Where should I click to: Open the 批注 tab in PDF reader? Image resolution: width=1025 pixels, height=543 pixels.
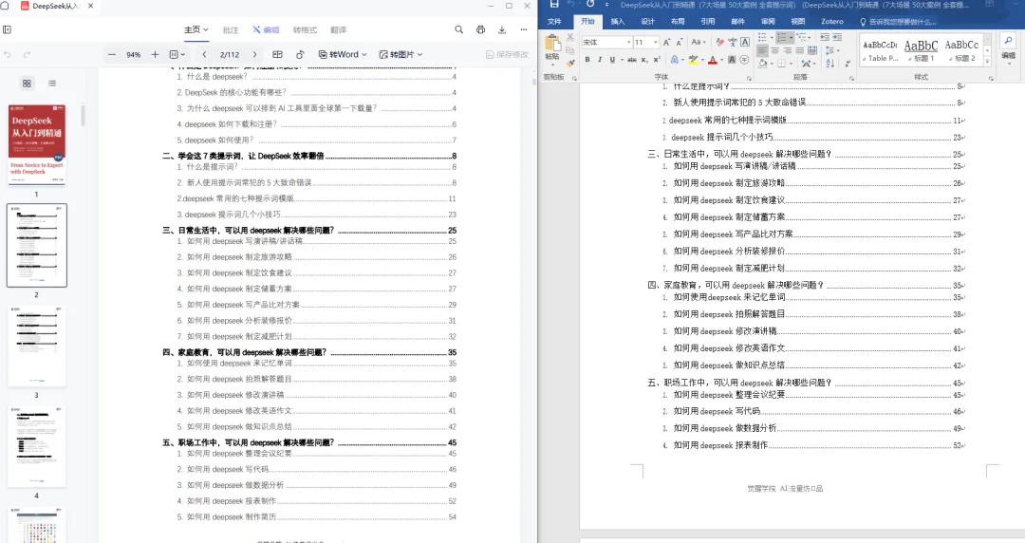(230, 30)
